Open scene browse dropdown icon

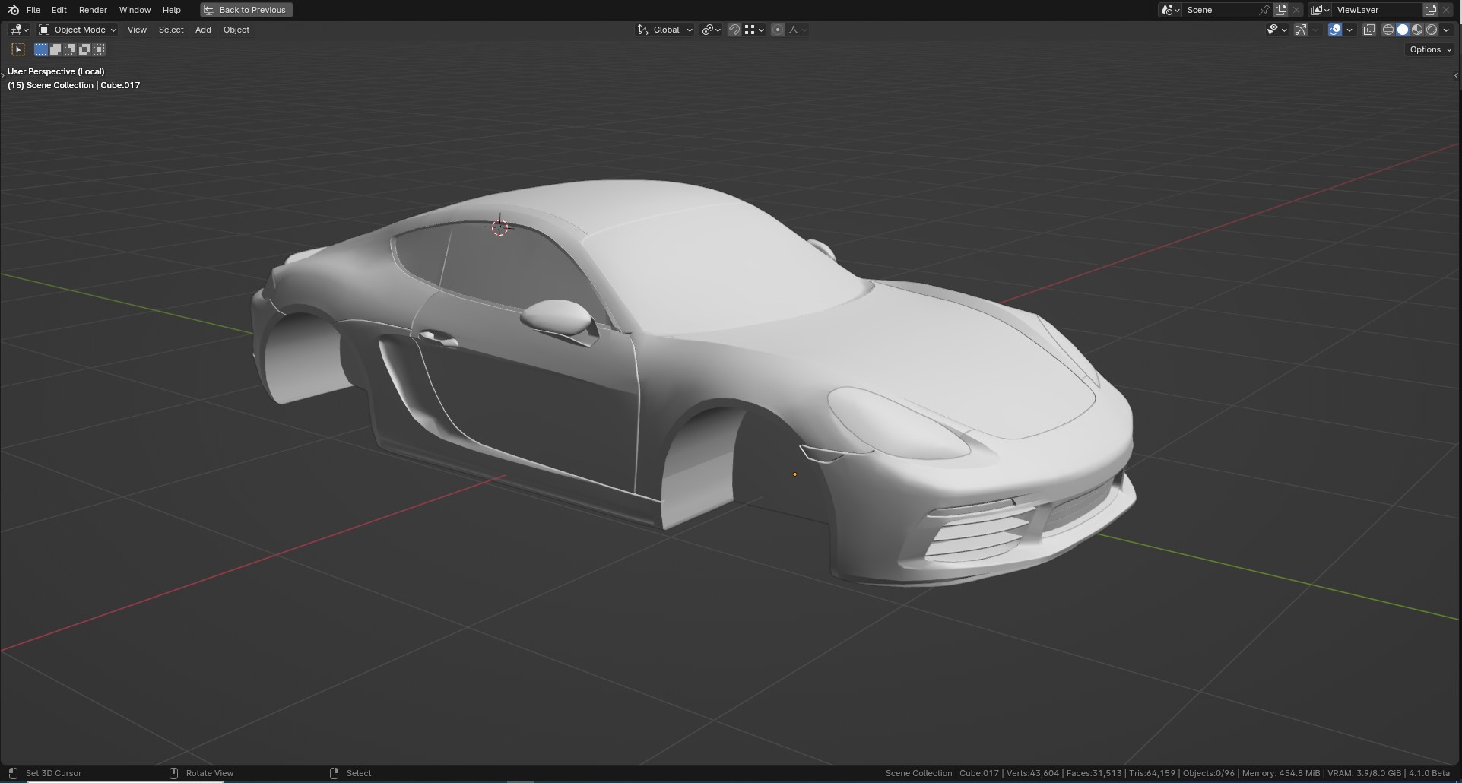(1170, 10)
